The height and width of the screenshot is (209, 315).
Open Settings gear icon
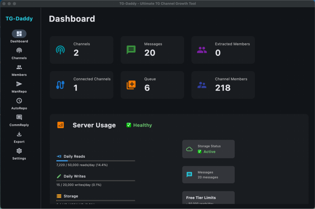tap(19, 151)
